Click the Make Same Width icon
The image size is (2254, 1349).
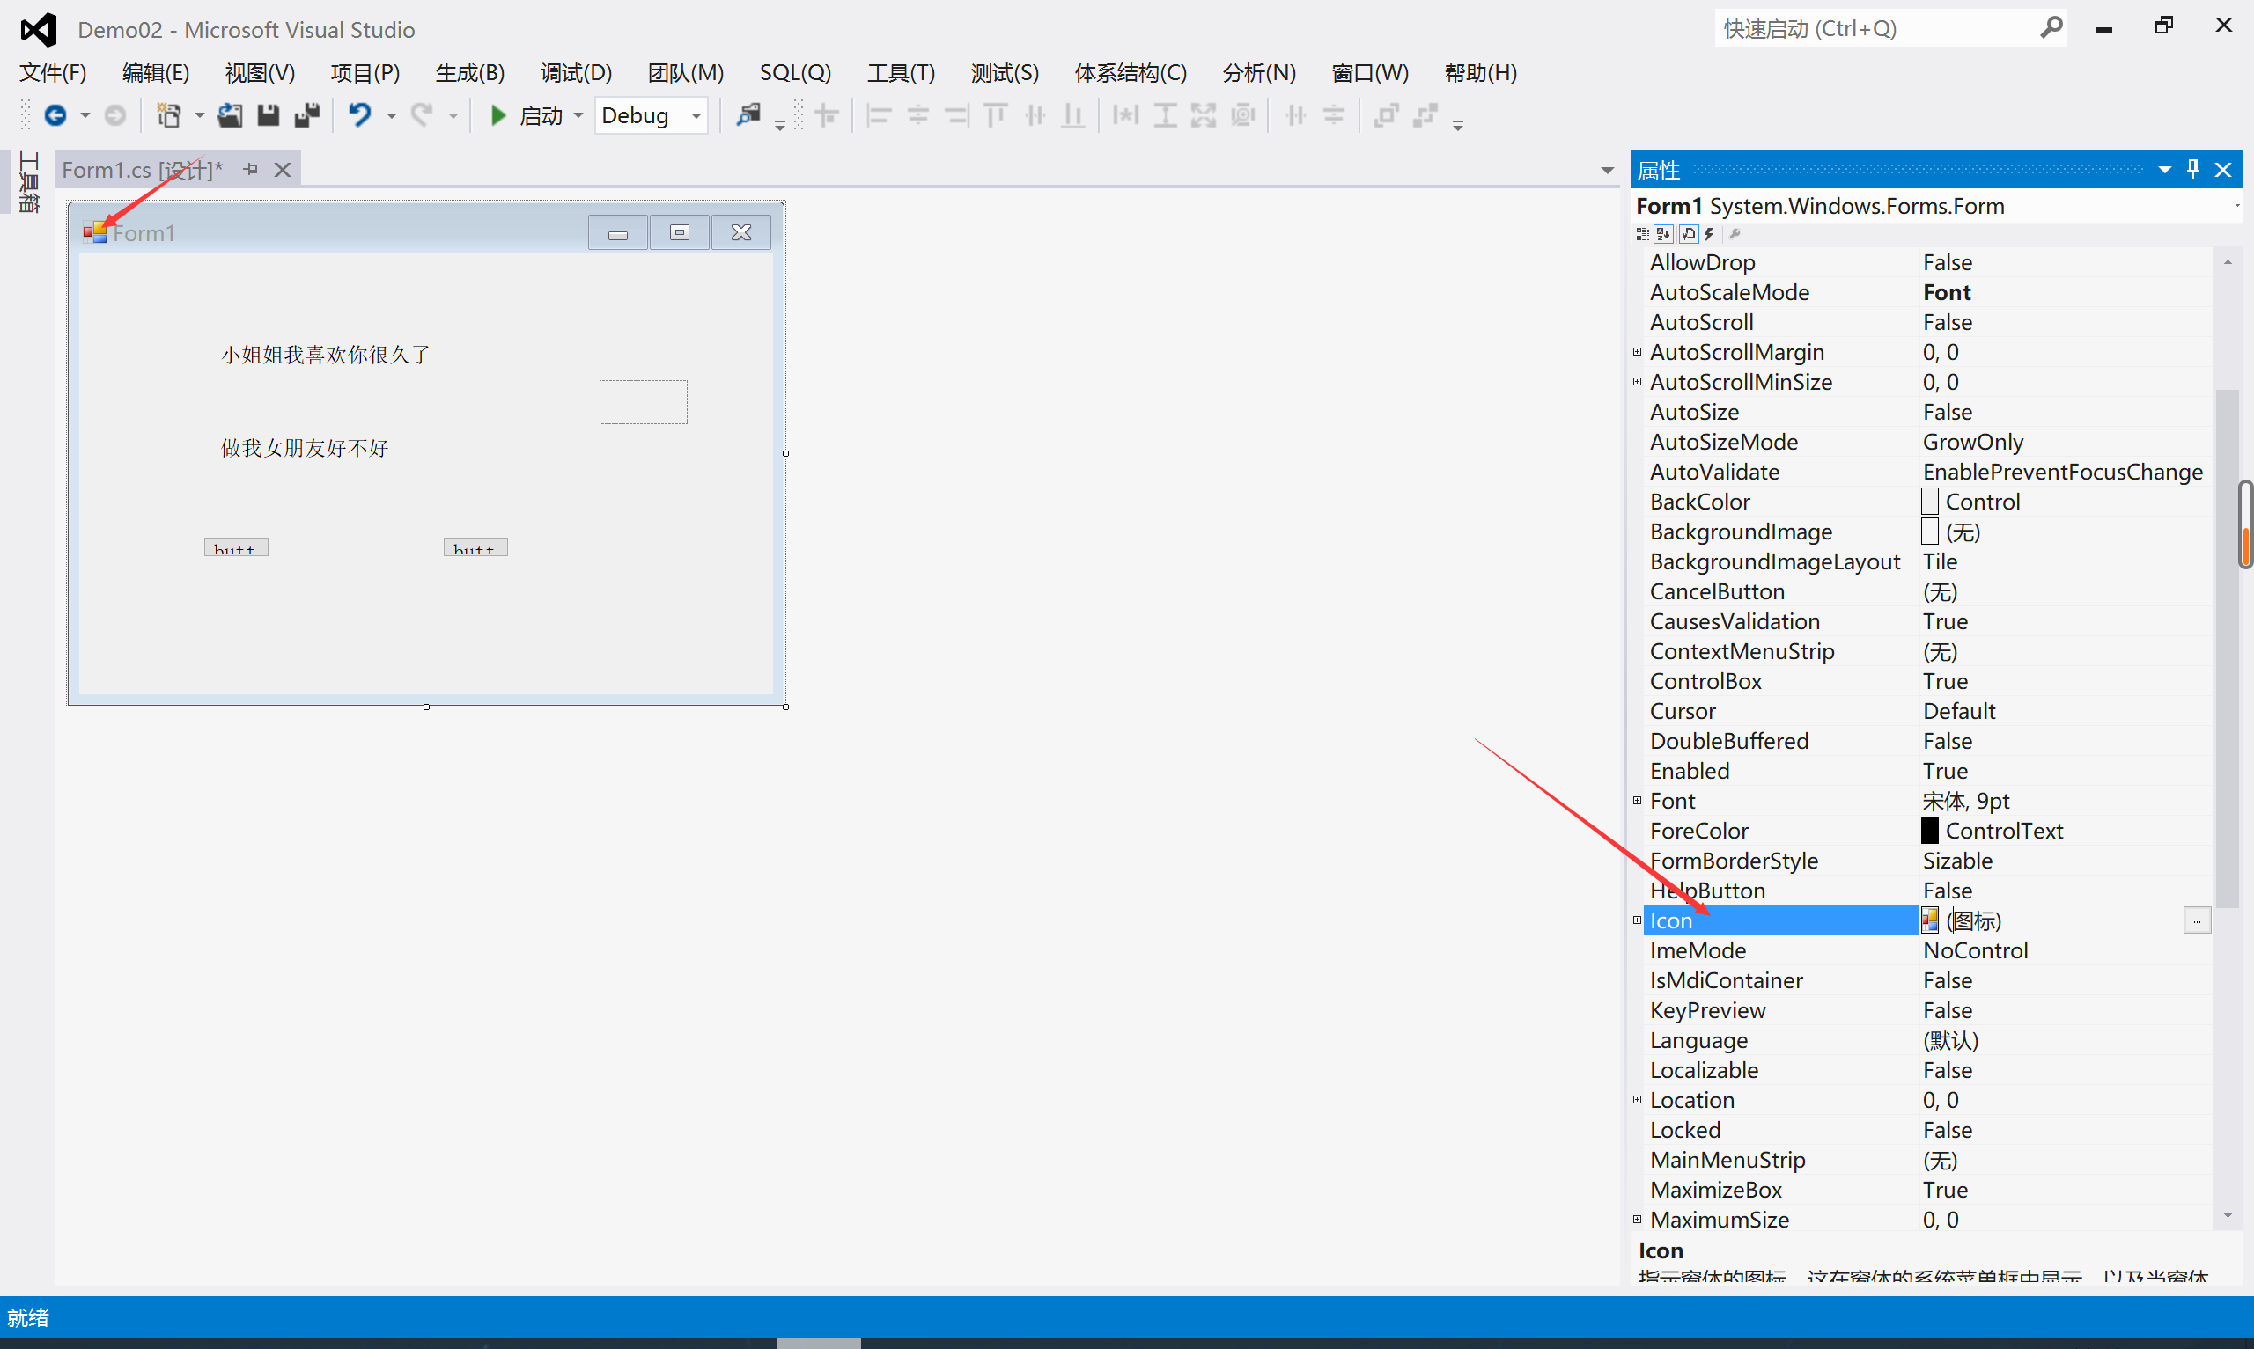(1125, 115)
